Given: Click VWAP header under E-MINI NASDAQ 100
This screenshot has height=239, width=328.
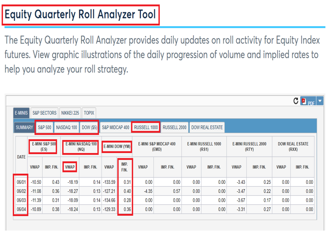Looking at the screenshot, I should click(70, 167).
